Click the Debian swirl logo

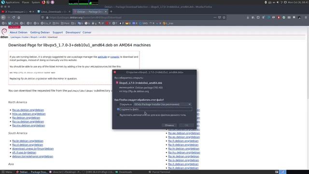pyautogui.click(x=4, y=31)
